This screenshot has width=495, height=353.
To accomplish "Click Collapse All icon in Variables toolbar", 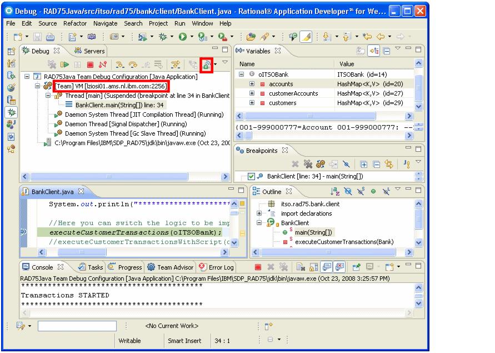I will click(x=387, y=51).
